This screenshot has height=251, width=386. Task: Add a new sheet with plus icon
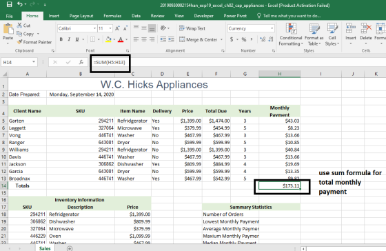coord(70,248)
